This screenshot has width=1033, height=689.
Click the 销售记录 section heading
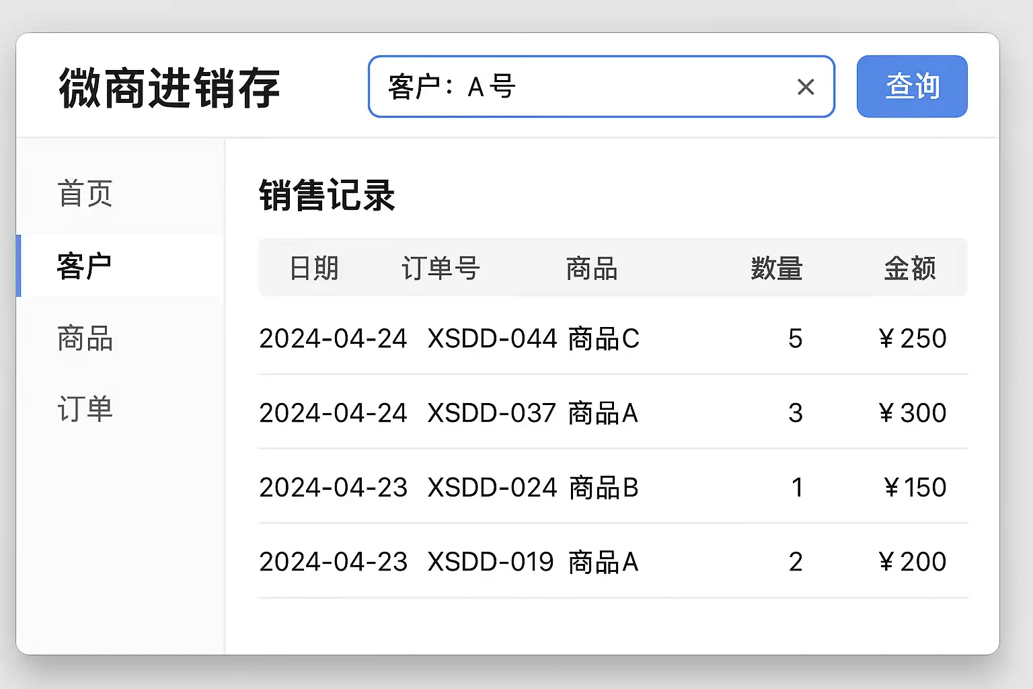327,196
